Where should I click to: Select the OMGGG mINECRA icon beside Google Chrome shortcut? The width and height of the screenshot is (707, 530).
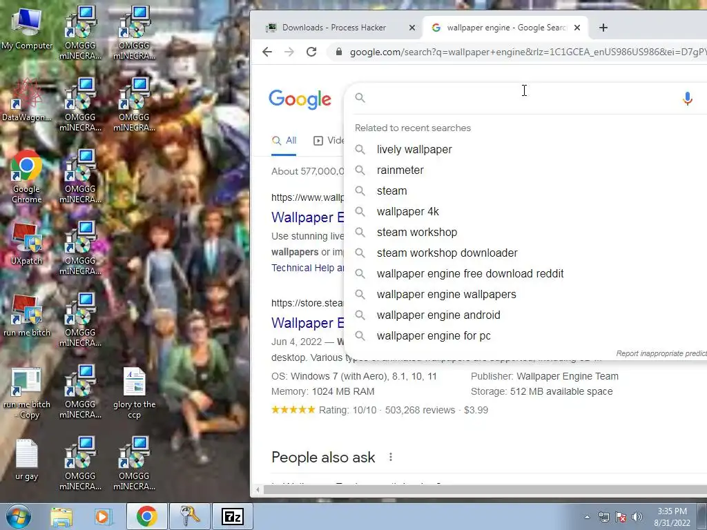(x=80, y=177)
